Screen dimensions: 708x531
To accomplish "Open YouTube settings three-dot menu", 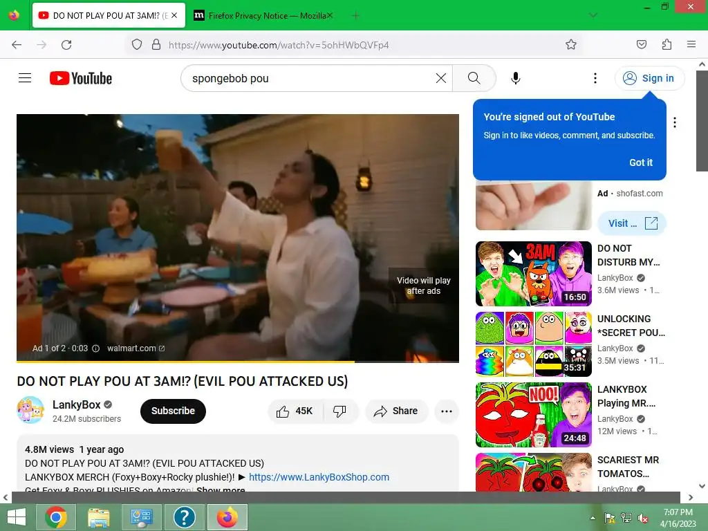I will 595,78.
